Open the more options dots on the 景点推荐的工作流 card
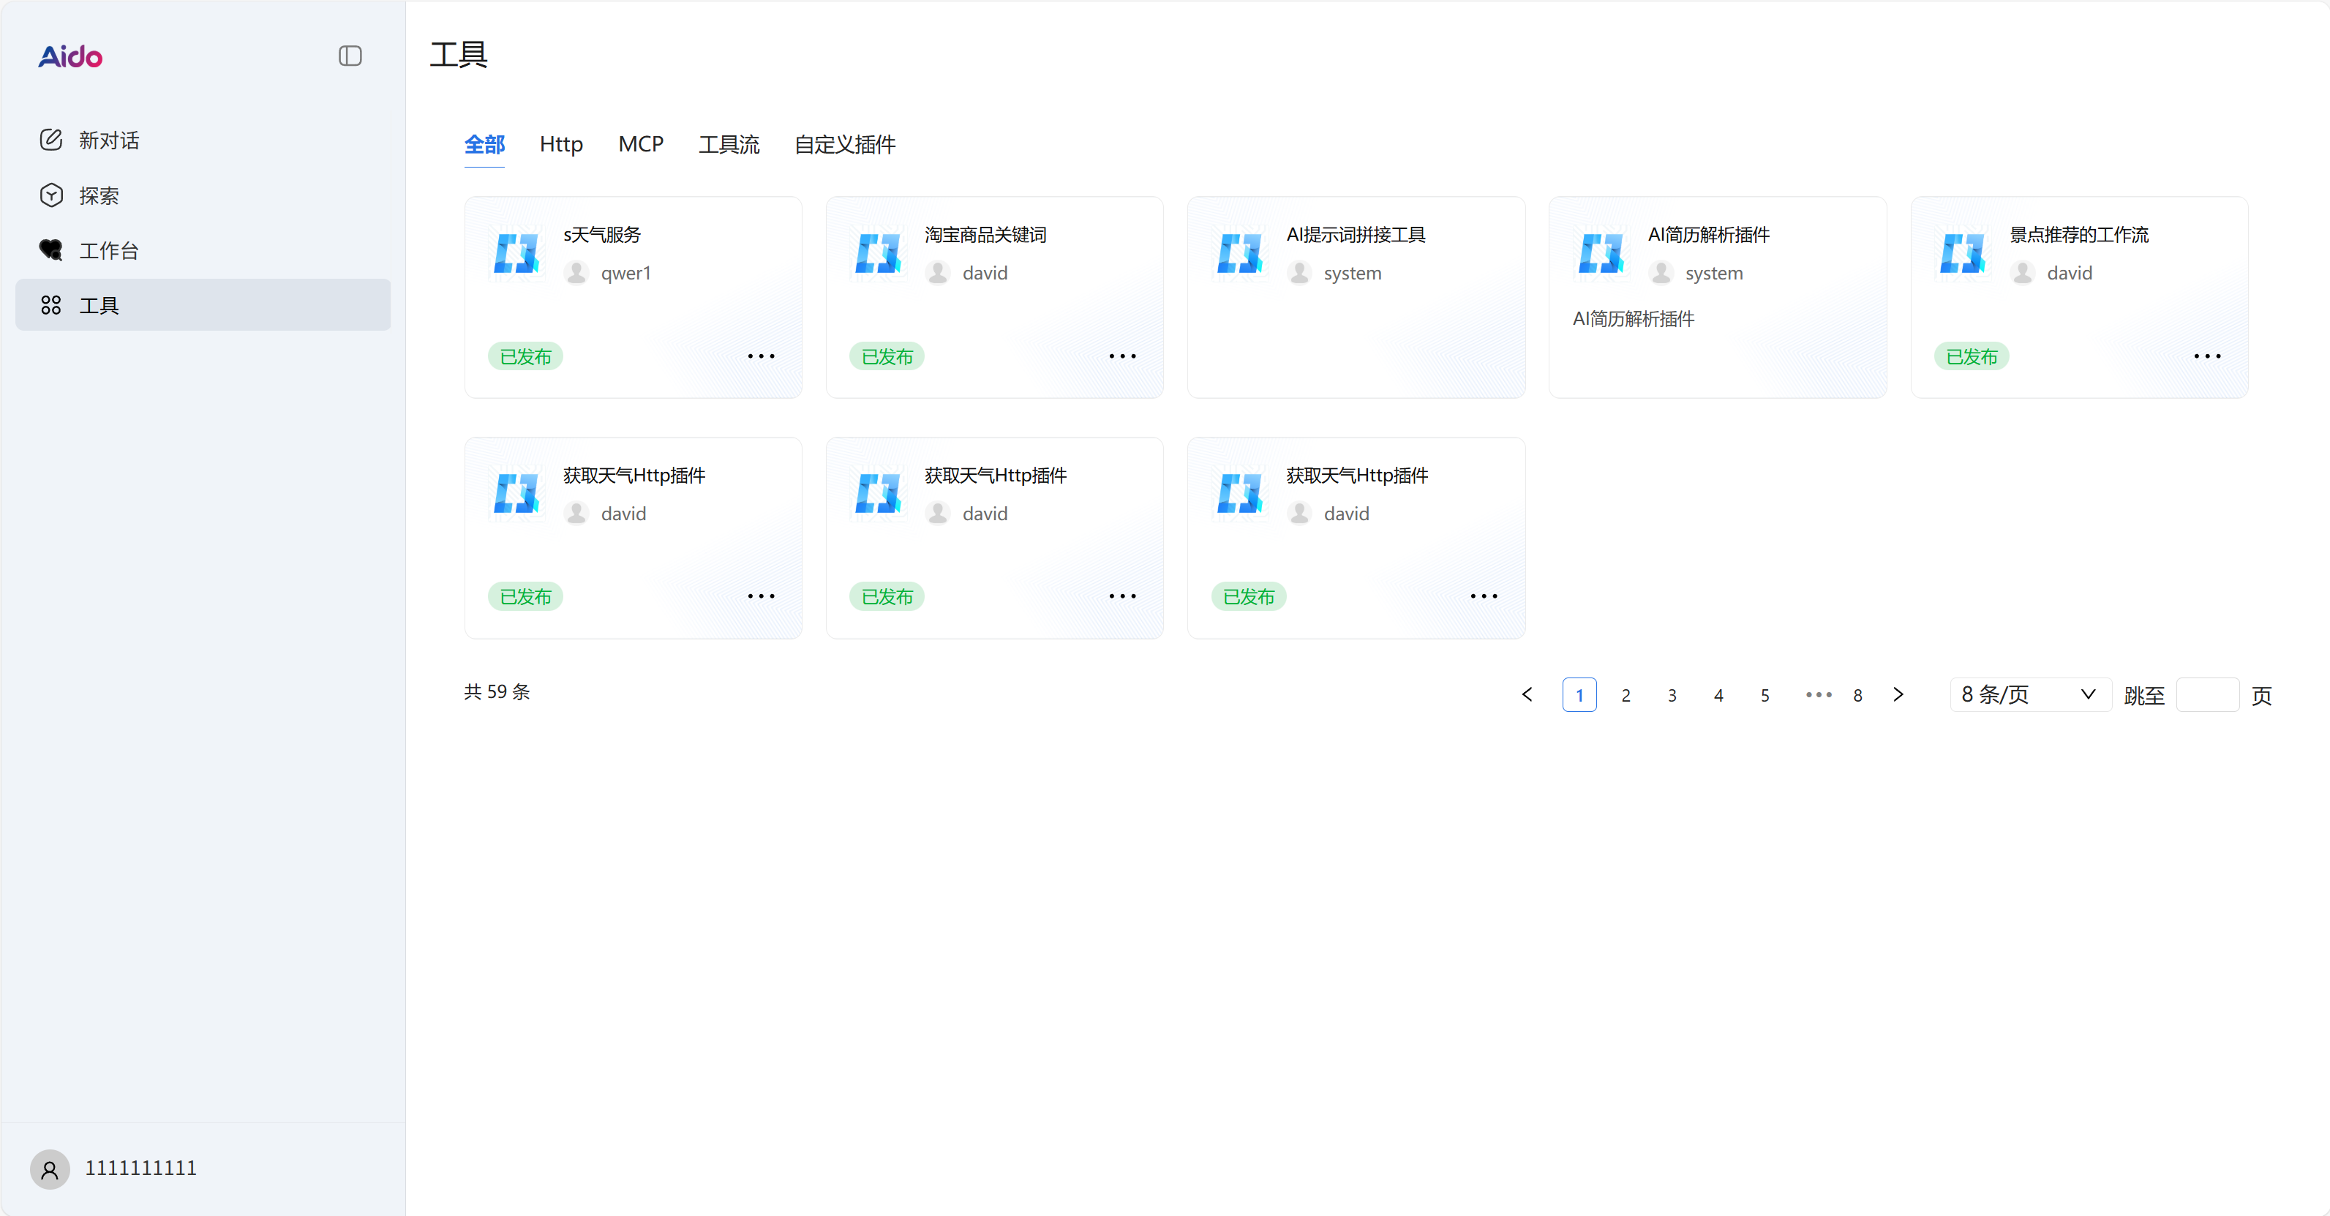Image resolution: width=2330 pixels, height=1216 pixels. click(2207, 356)
